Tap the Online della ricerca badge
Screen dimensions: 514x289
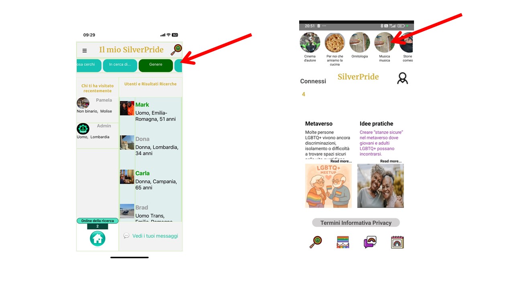(x=98, y=221)
